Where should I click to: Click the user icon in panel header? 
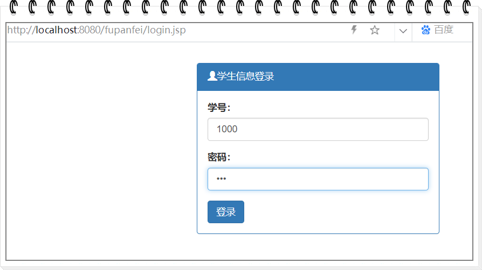pos(212,76)
